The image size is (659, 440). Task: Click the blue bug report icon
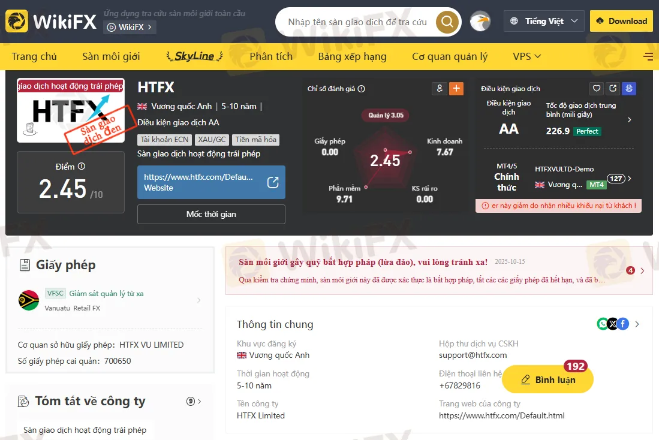[629, 89]
